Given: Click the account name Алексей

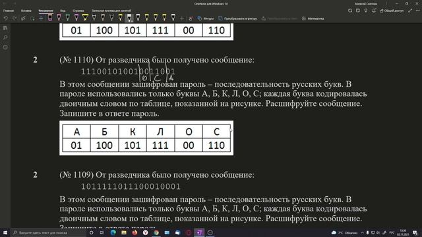Looking at the screenshot, I should coord(366,4).
